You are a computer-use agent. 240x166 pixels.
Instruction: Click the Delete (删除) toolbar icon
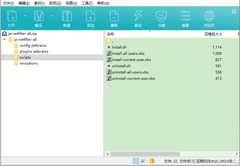click(114, 16)
